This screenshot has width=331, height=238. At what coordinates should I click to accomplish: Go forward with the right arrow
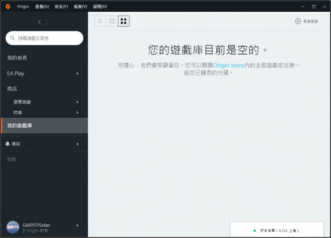pyautogui.click(x=47, y=22)
